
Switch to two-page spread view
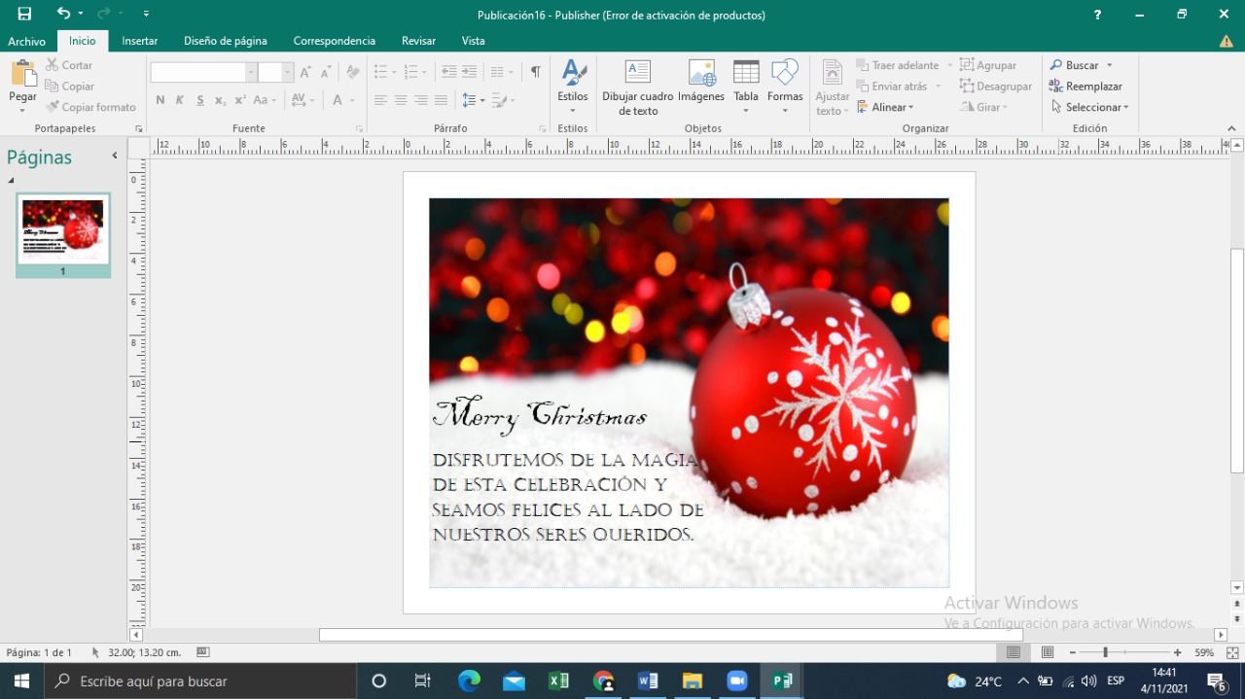click(1048, 652)
